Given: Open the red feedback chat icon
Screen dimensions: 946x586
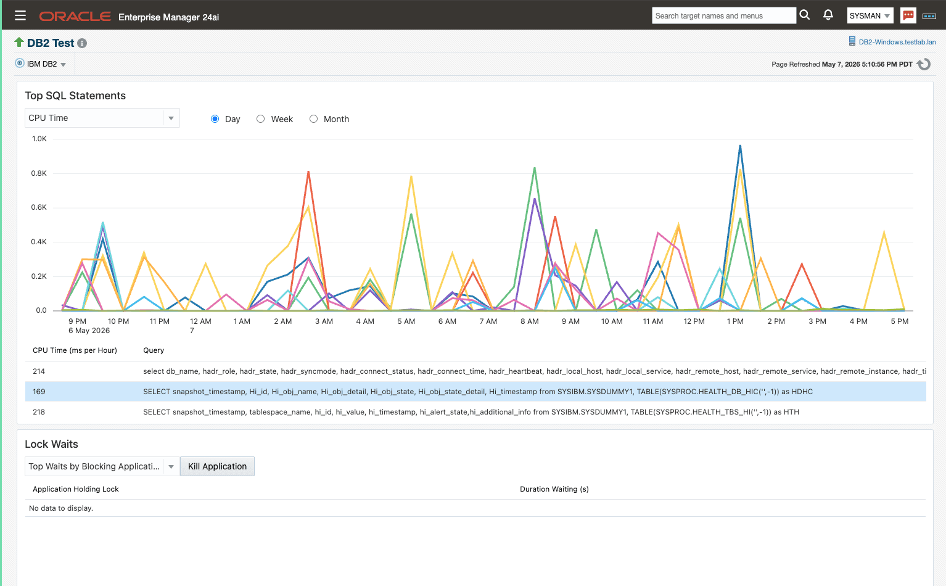Looking at the screenshot, I should (x=908, y=15).
